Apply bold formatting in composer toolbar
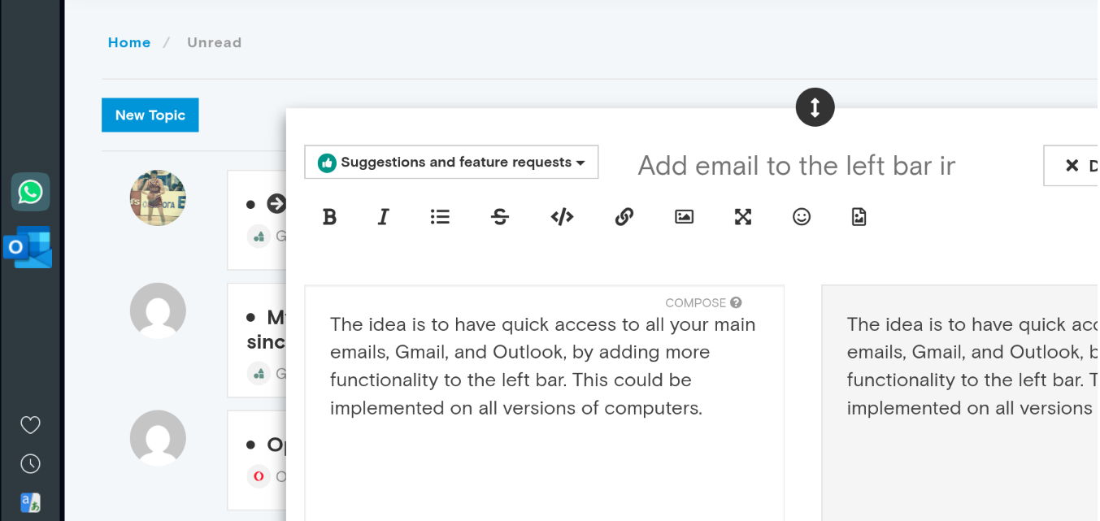 329,217
